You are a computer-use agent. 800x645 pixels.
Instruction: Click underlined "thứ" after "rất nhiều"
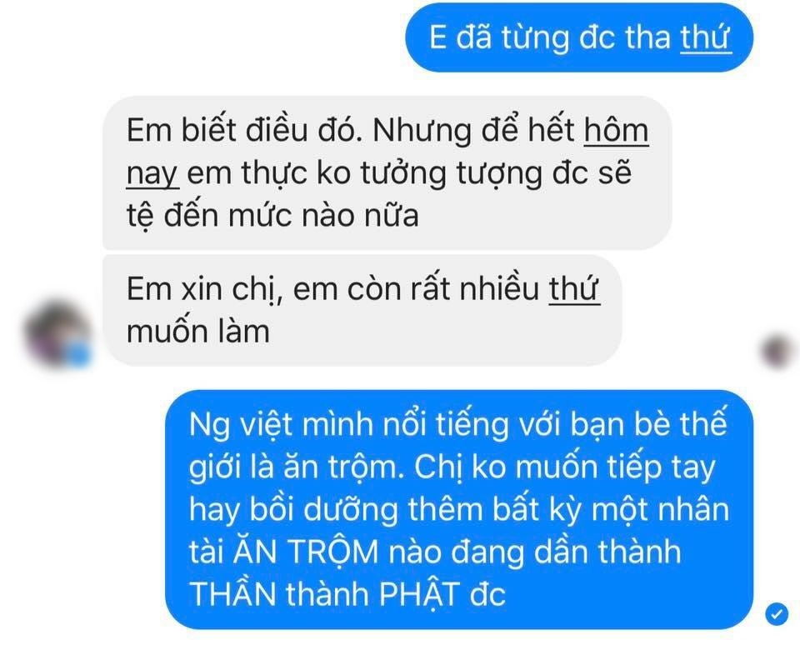click(x=574, y=289)
